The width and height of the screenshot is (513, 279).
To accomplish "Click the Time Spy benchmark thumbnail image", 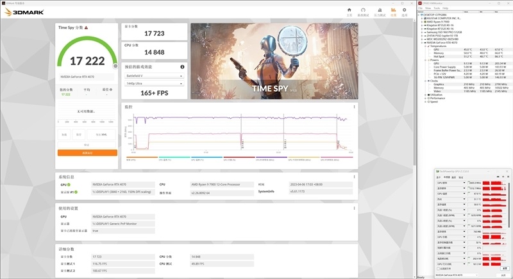I will point(274,61).
